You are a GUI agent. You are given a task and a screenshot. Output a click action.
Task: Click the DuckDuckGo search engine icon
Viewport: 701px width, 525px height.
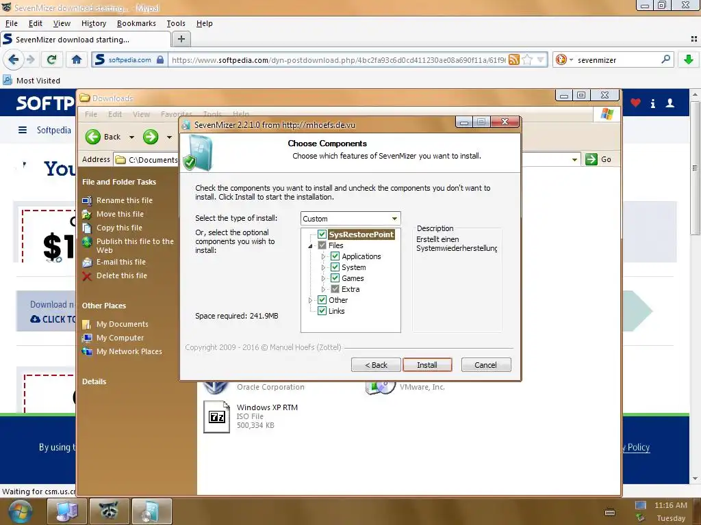click(x=561, y=59)
